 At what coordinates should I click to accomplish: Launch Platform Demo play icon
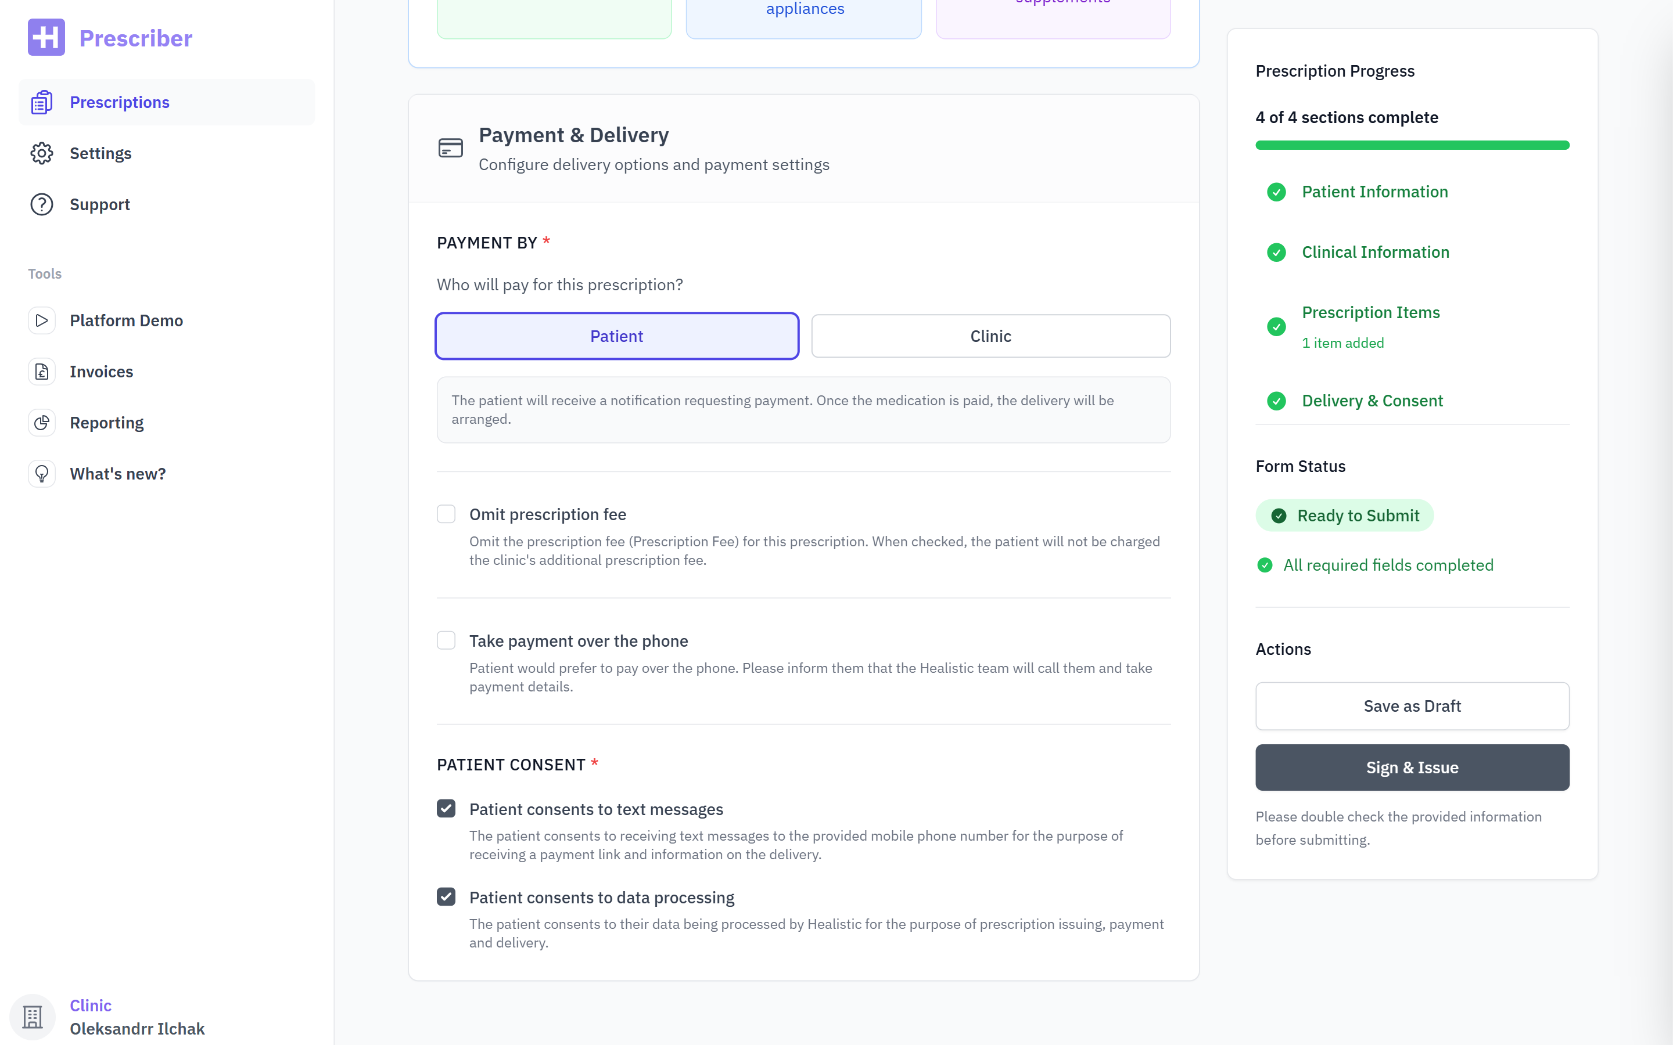click(x=41, y=320)
